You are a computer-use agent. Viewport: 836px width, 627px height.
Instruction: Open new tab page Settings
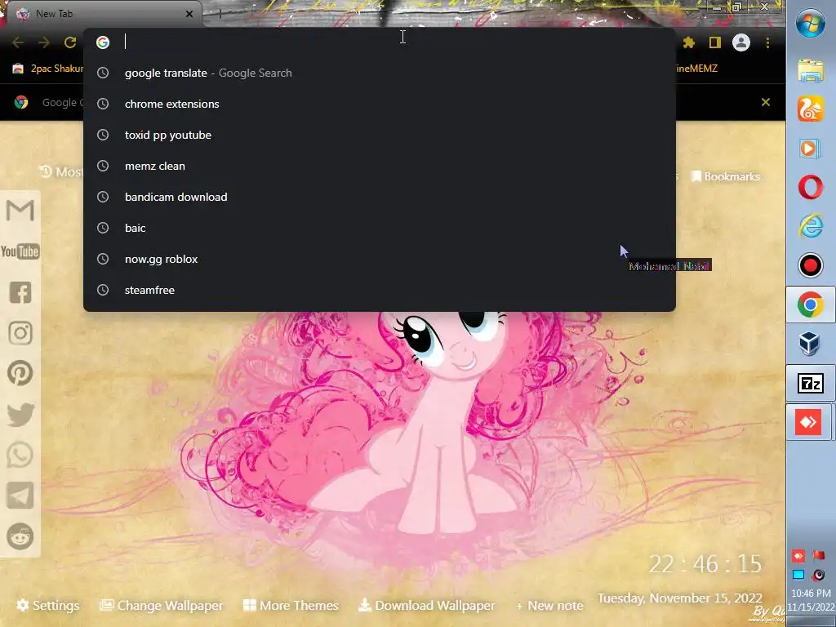48,605
